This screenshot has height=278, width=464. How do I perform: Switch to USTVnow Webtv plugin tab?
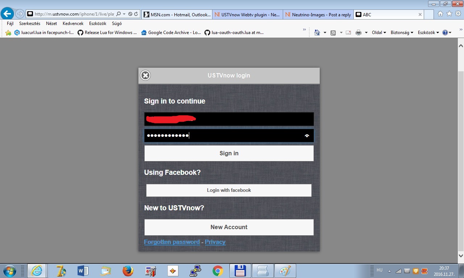coord(247,15)
